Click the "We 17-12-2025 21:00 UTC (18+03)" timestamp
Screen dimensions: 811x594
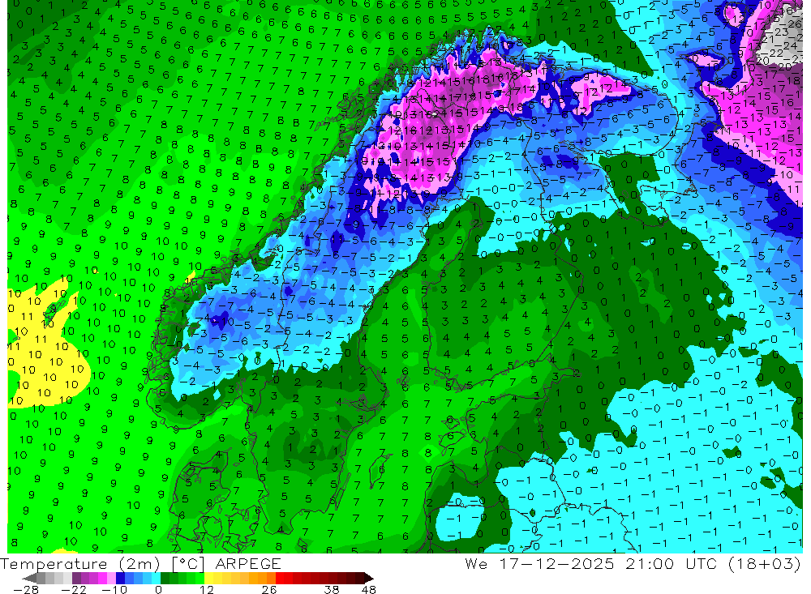point(633,563)
